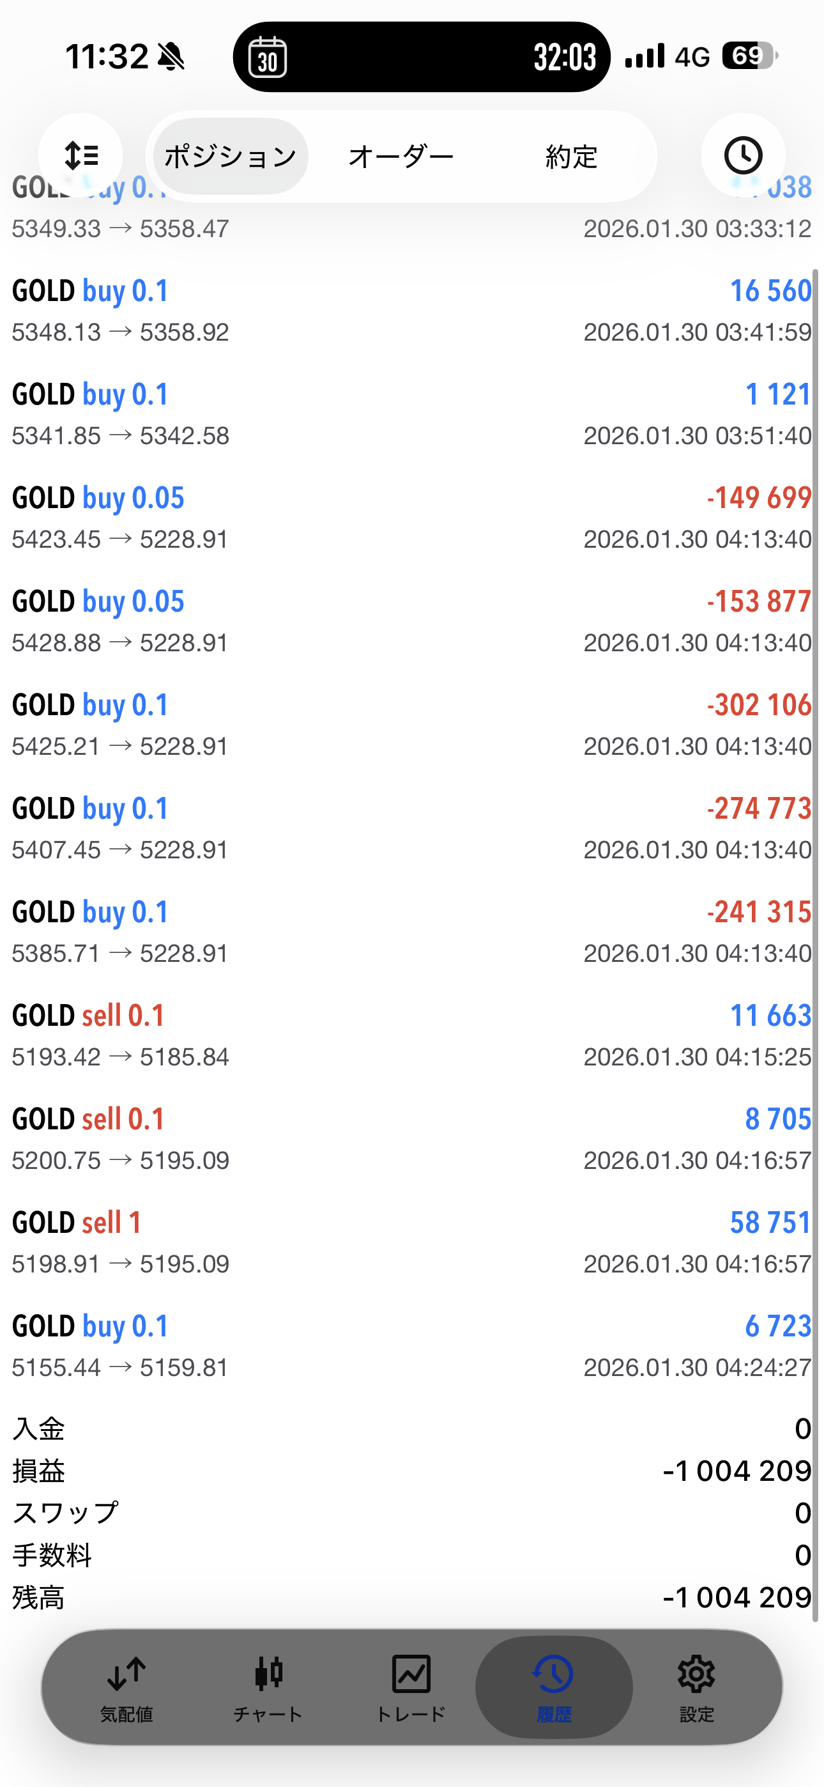Open the history period clock icon
Image resolution: width=824 pixels, height=1787 pixels.
click(743, 155)
